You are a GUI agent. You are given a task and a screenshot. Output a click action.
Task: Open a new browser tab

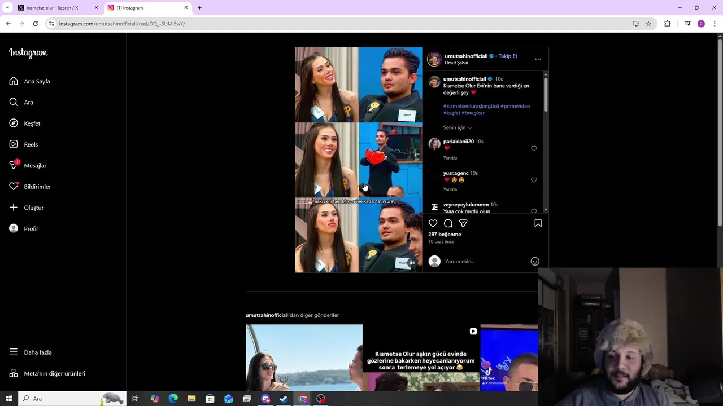(199, 8)
